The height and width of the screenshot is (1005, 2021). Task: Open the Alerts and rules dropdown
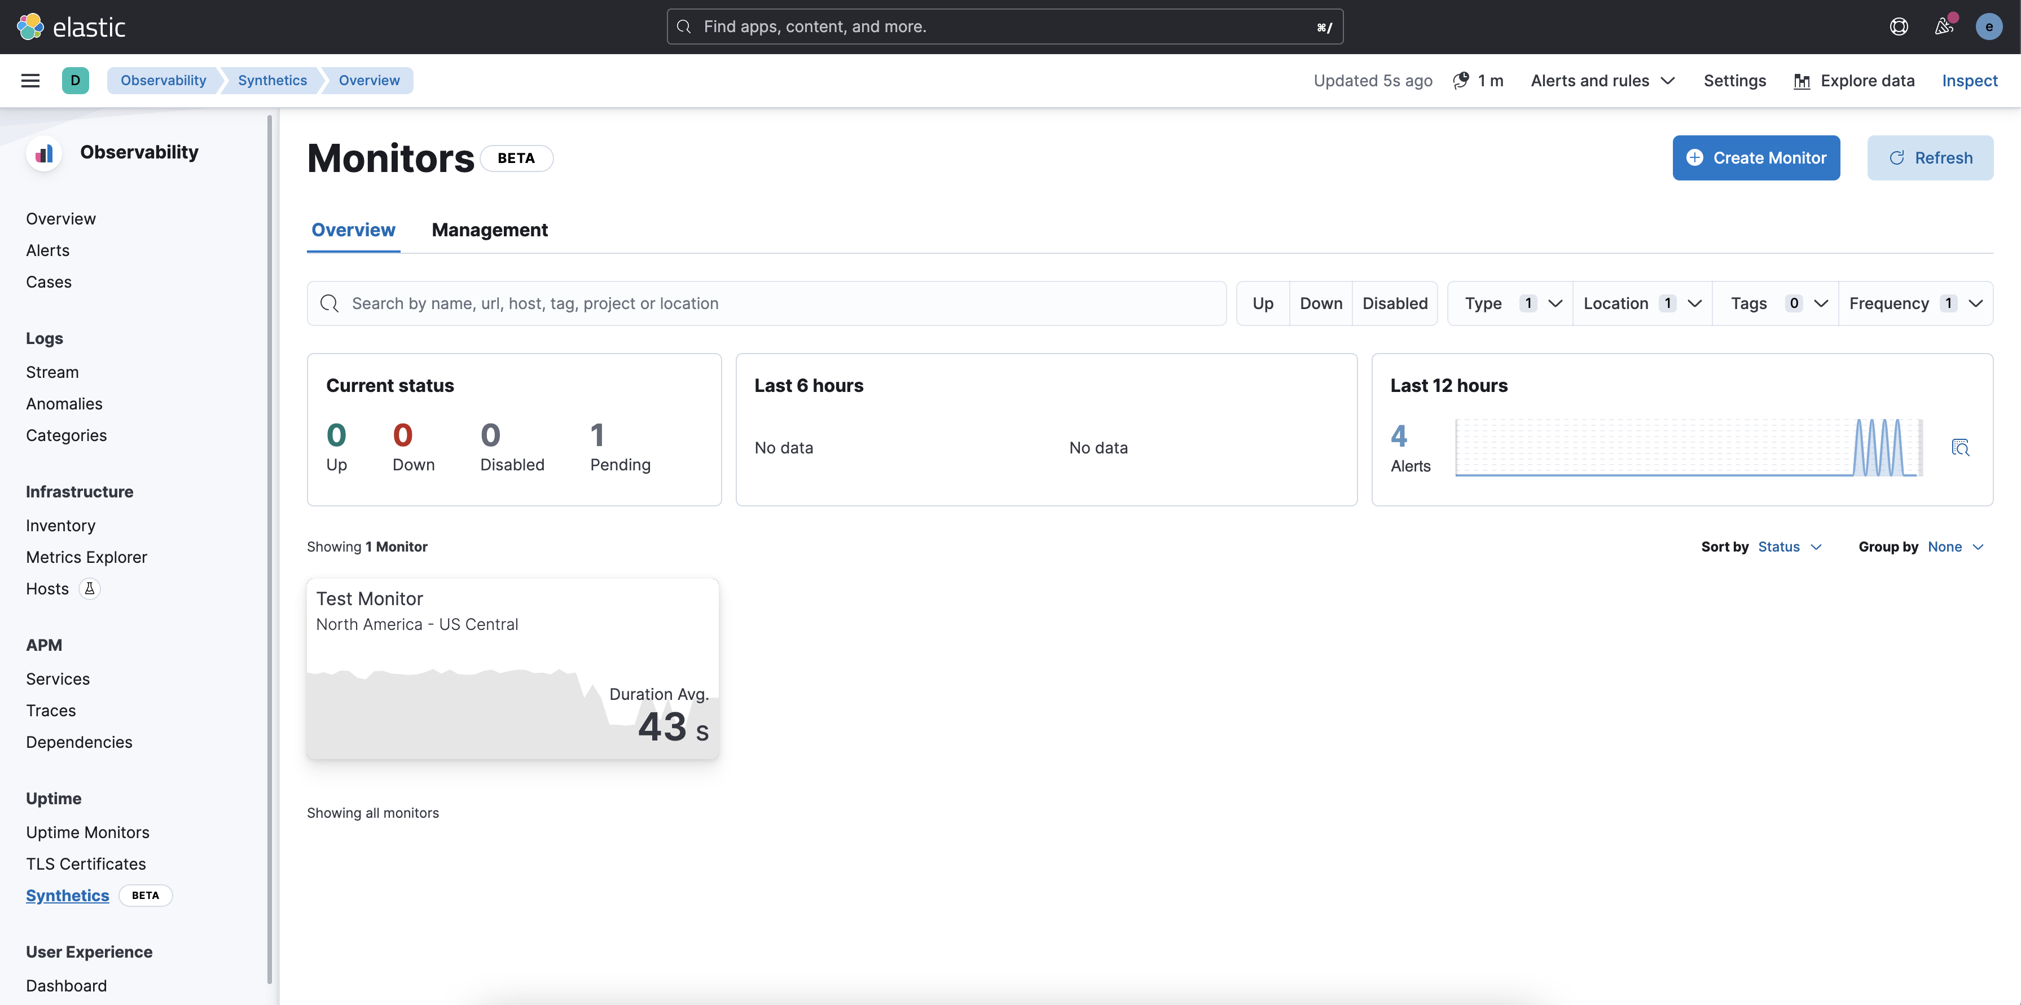click(1602, 81)
